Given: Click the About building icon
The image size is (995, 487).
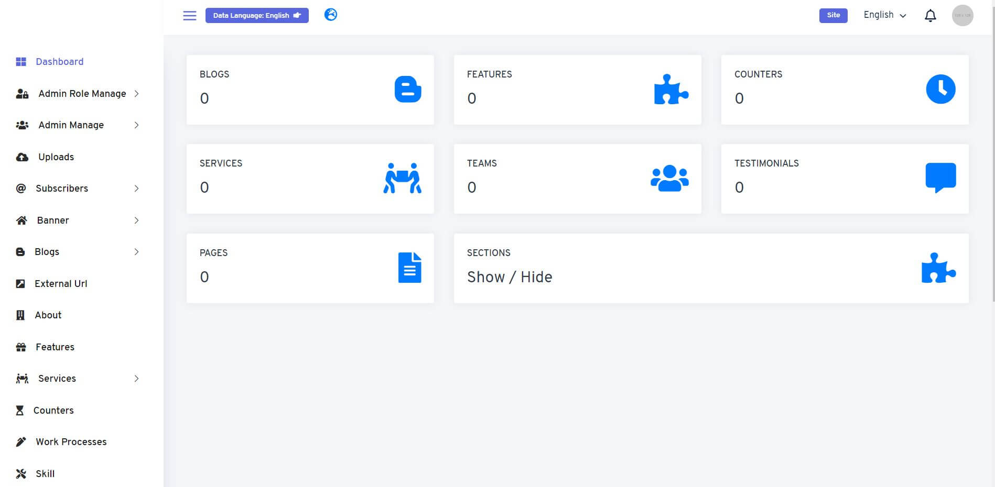Looking at the screenshot, I should (20, 315).
